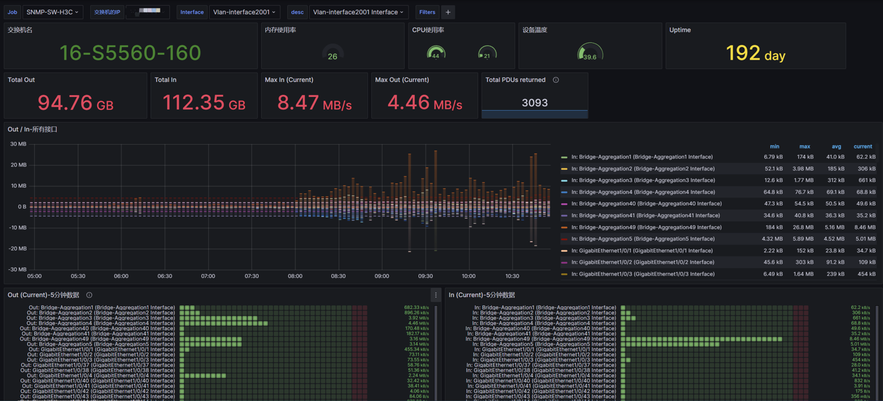Viewport: 883px width, 401px height.
Task: Click the Max In value 8.47 MB/s
Action: pyautogui.click(x=314, y=103)
